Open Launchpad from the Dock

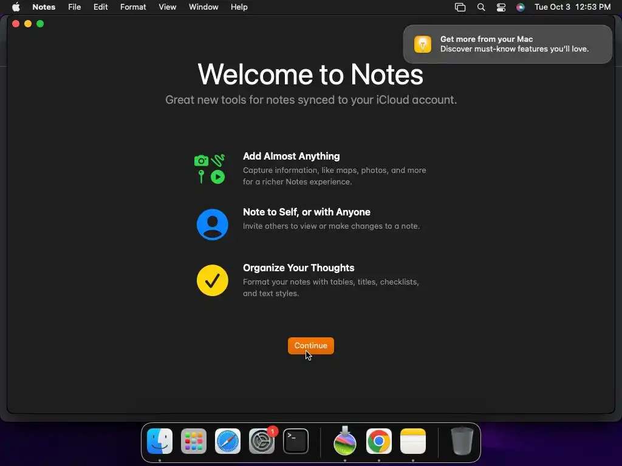click(194, 441)
